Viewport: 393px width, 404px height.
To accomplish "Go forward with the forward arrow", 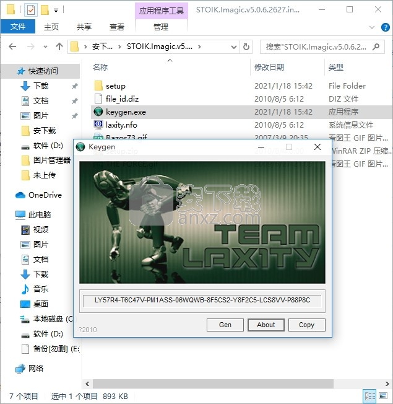I will point(30,46).
